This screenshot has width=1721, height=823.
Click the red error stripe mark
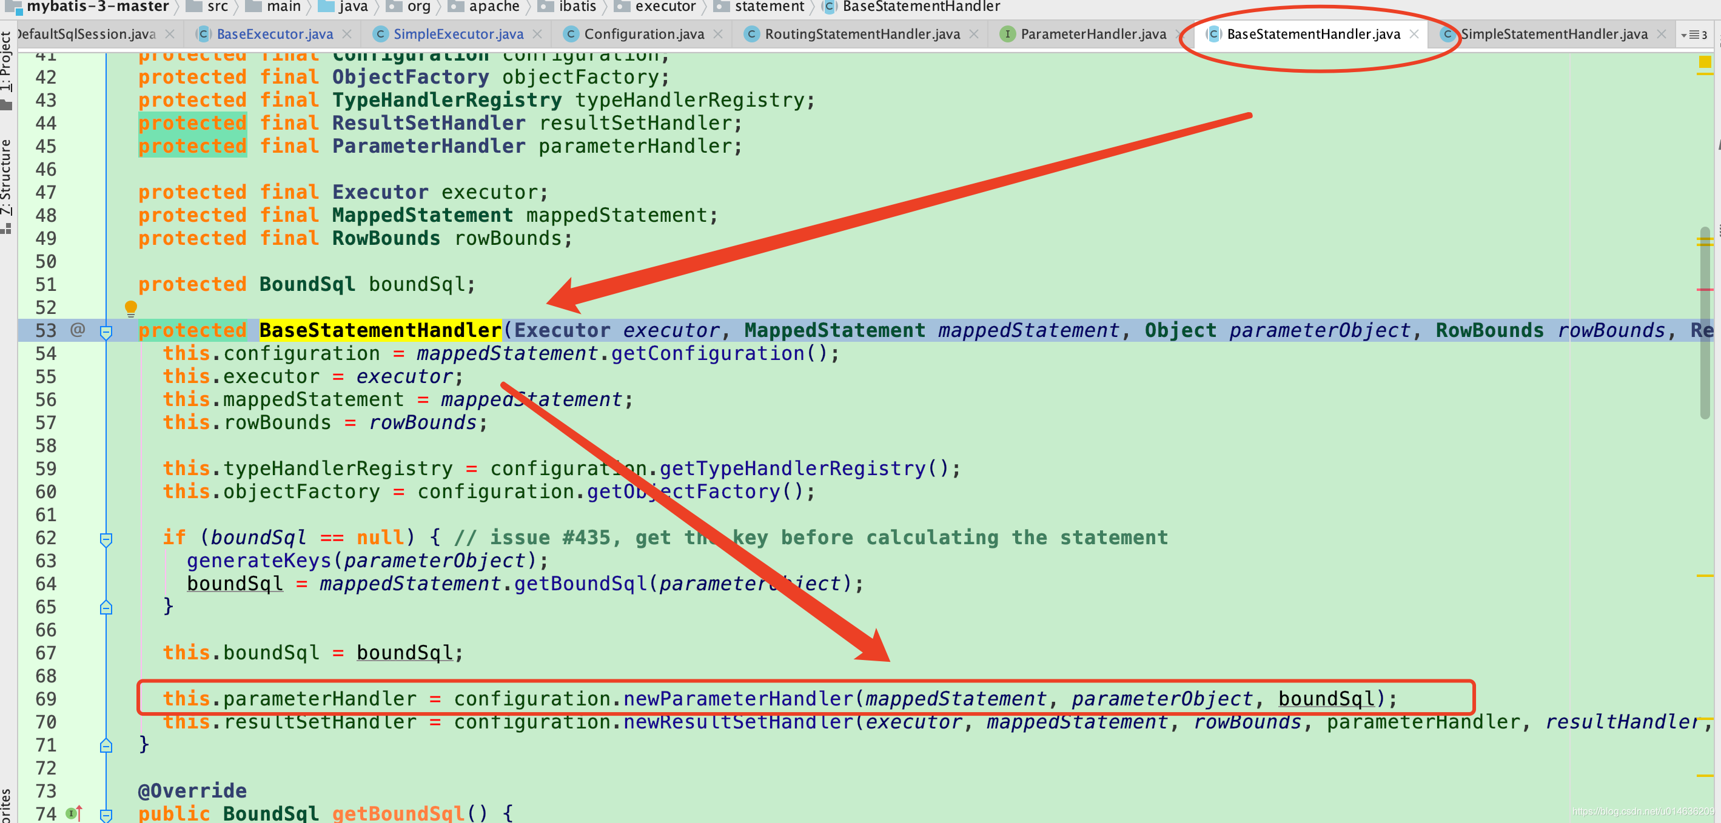(x=1704, y=290)
